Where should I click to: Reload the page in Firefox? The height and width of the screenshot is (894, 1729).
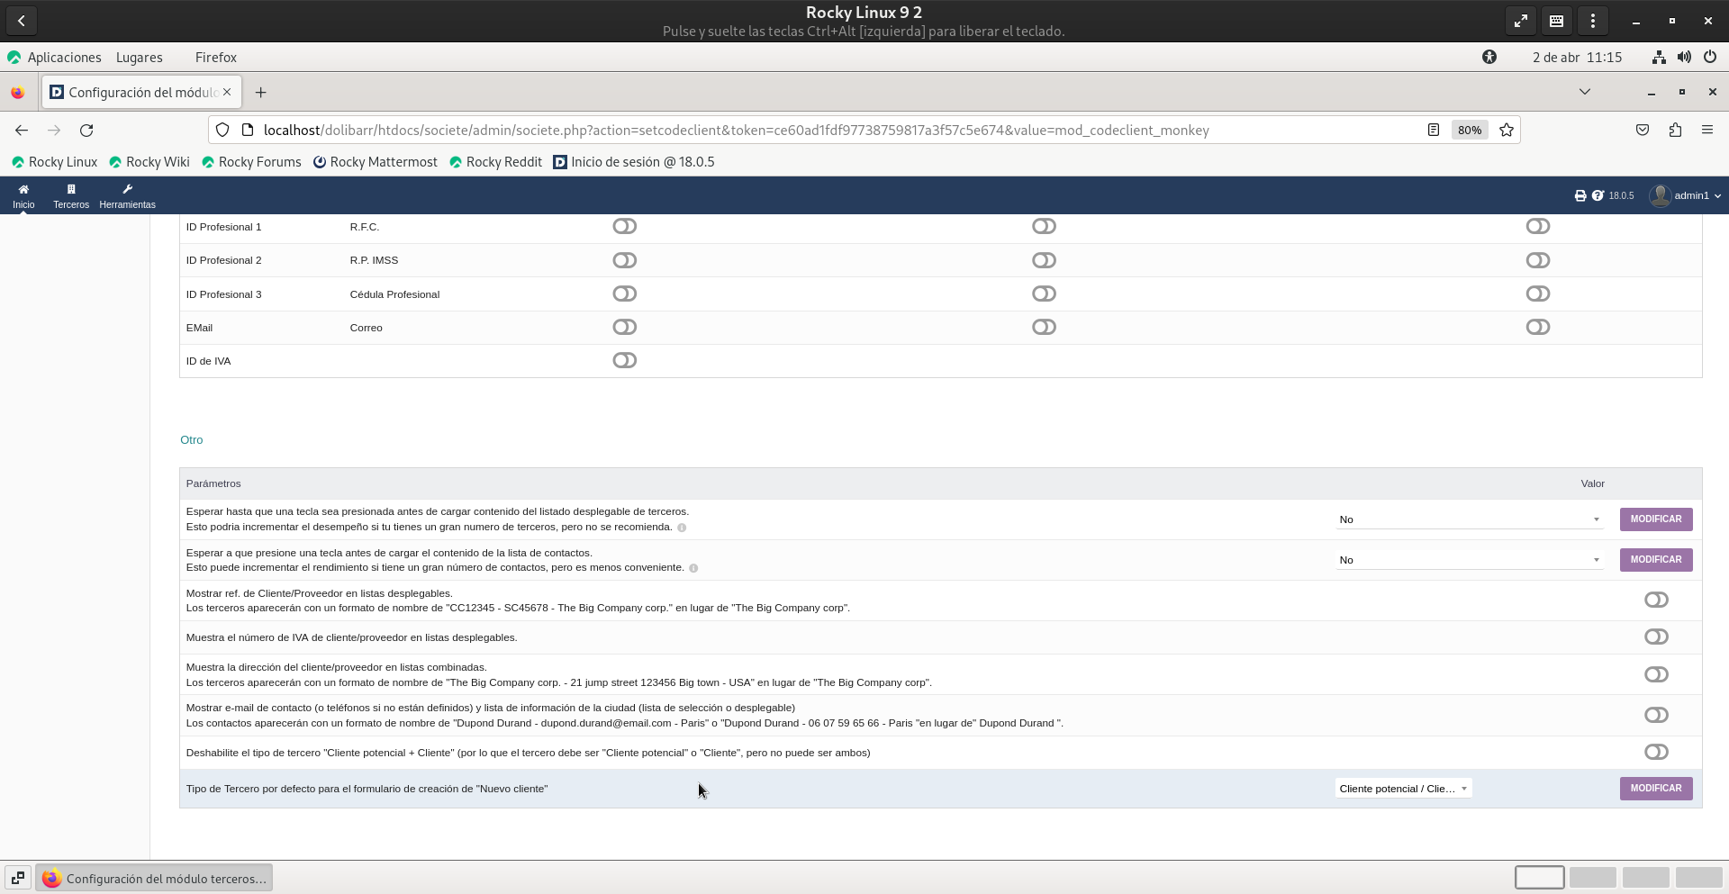click(86, 130)
